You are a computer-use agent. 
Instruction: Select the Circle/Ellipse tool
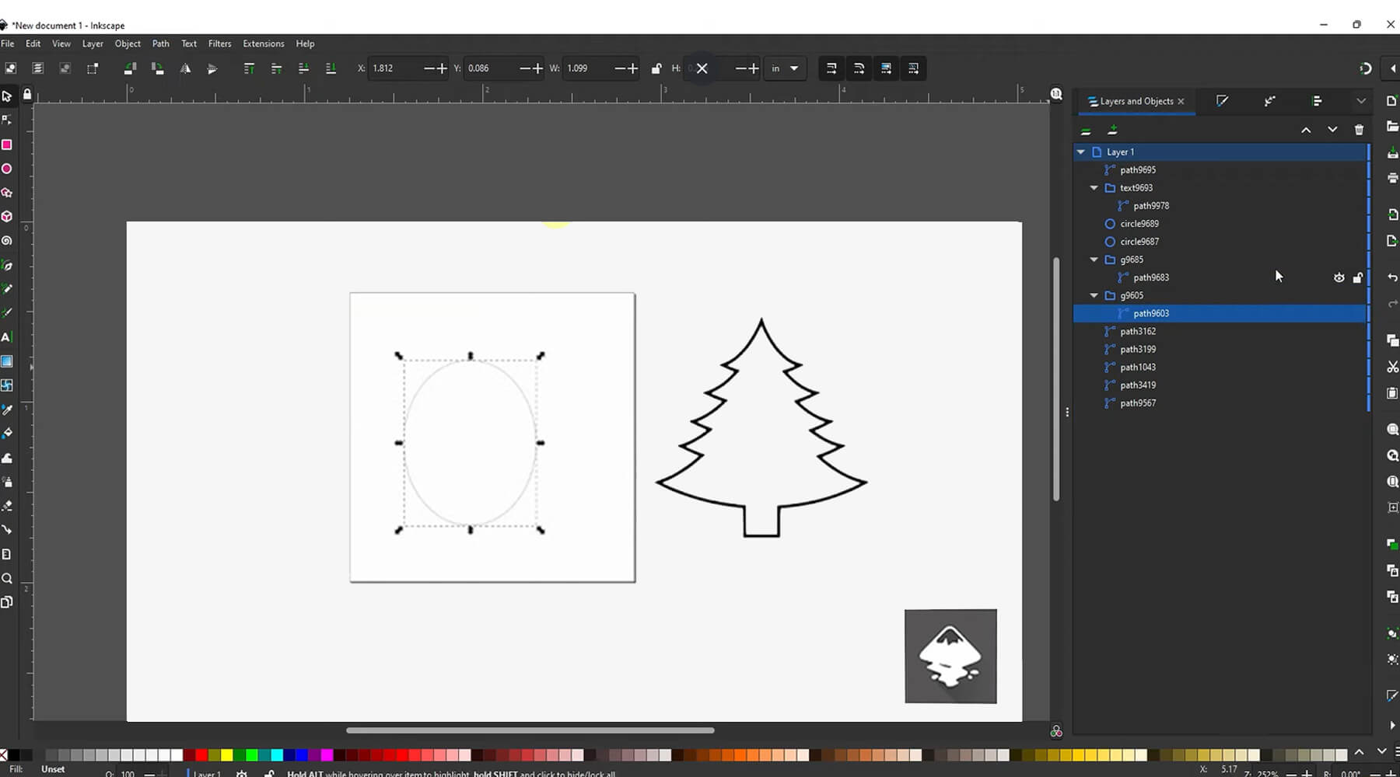coord(7,168)
